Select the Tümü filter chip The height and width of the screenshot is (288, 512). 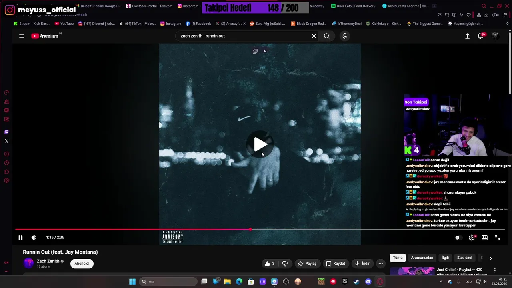(x=398, y=258)
